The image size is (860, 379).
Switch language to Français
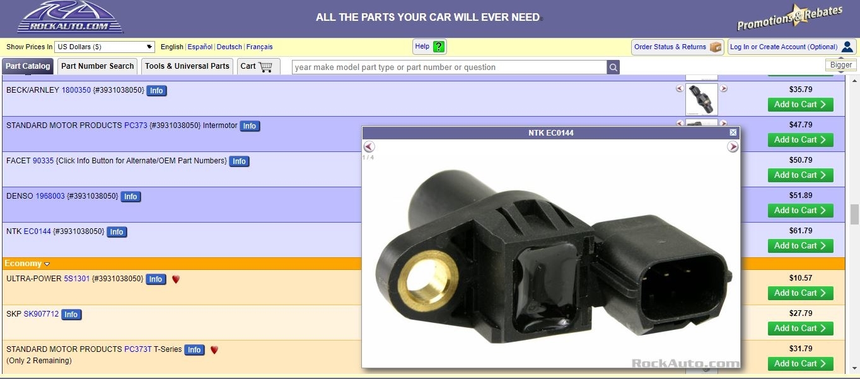pos(260,47)
